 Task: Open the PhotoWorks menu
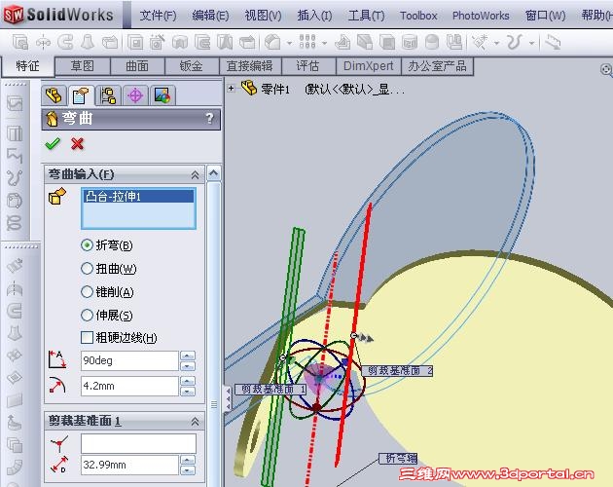coord(481,16)
